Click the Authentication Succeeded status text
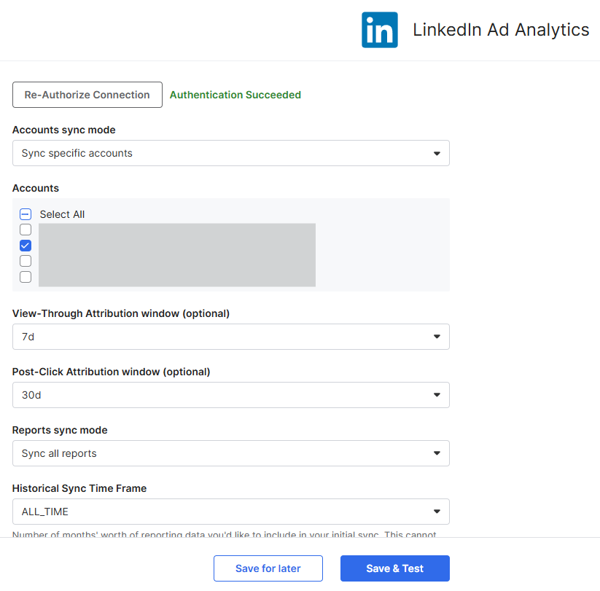 coord(235,95)
